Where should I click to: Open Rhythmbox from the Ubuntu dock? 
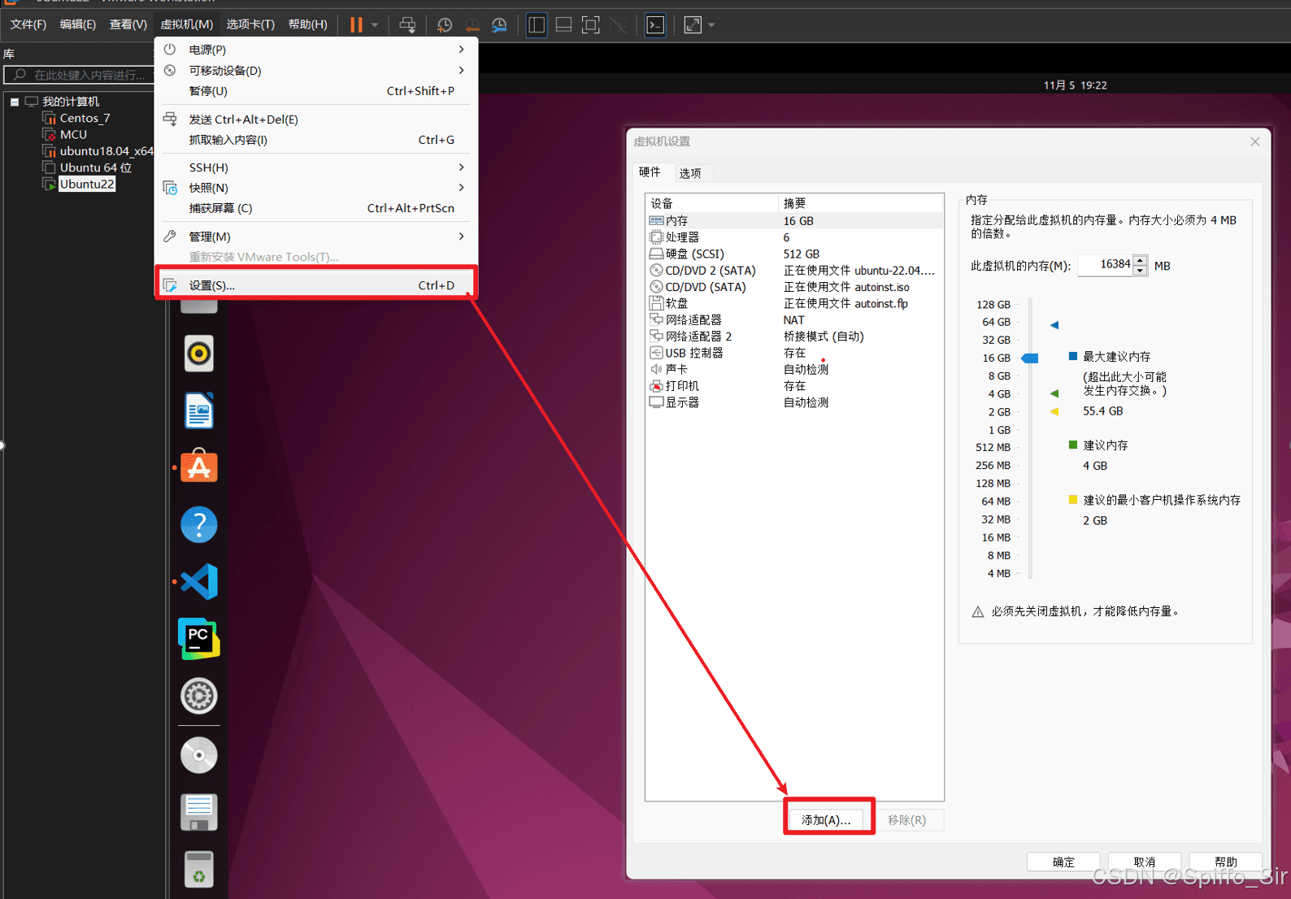point(199,354)
